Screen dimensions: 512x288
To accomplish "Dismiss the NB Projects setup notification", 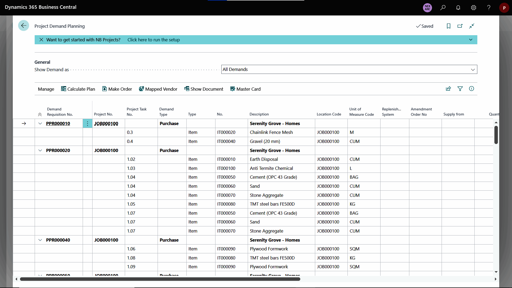I will [41, 40].
